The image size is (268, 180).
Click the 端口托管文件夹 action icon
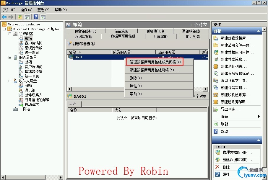[x=216, y=81]
